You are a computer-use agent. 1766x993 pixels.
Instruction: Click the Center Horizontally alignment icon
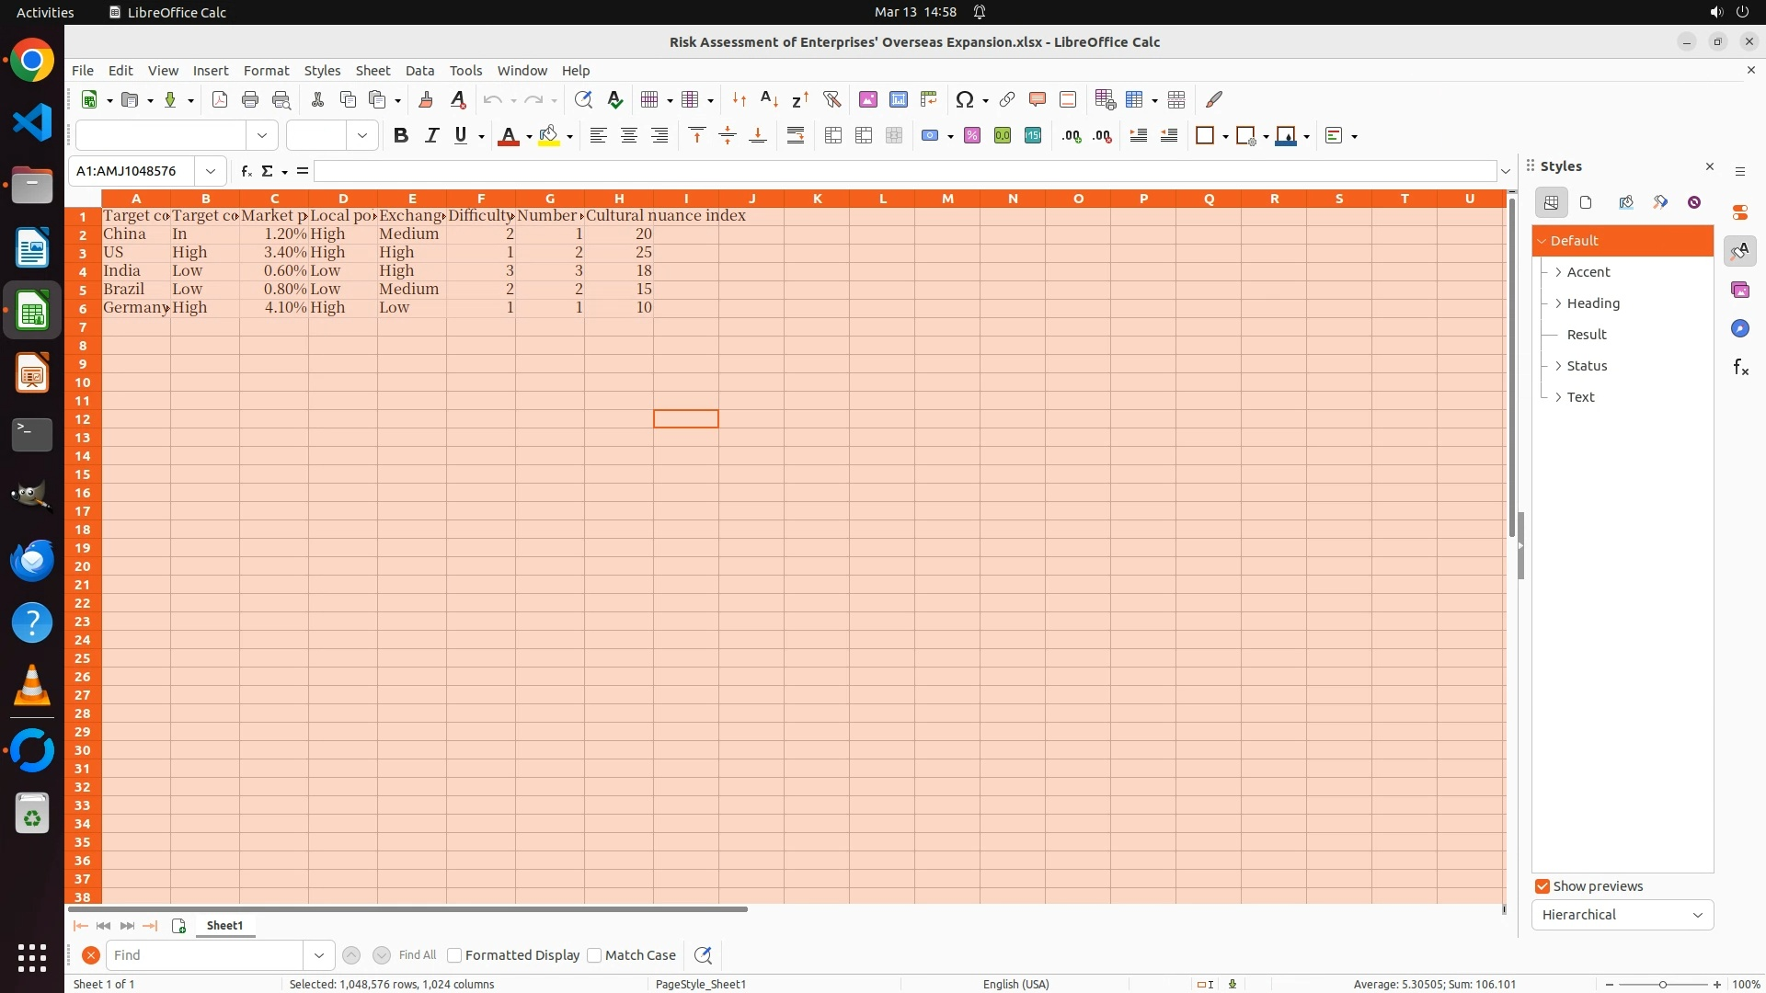coord(629,136)
